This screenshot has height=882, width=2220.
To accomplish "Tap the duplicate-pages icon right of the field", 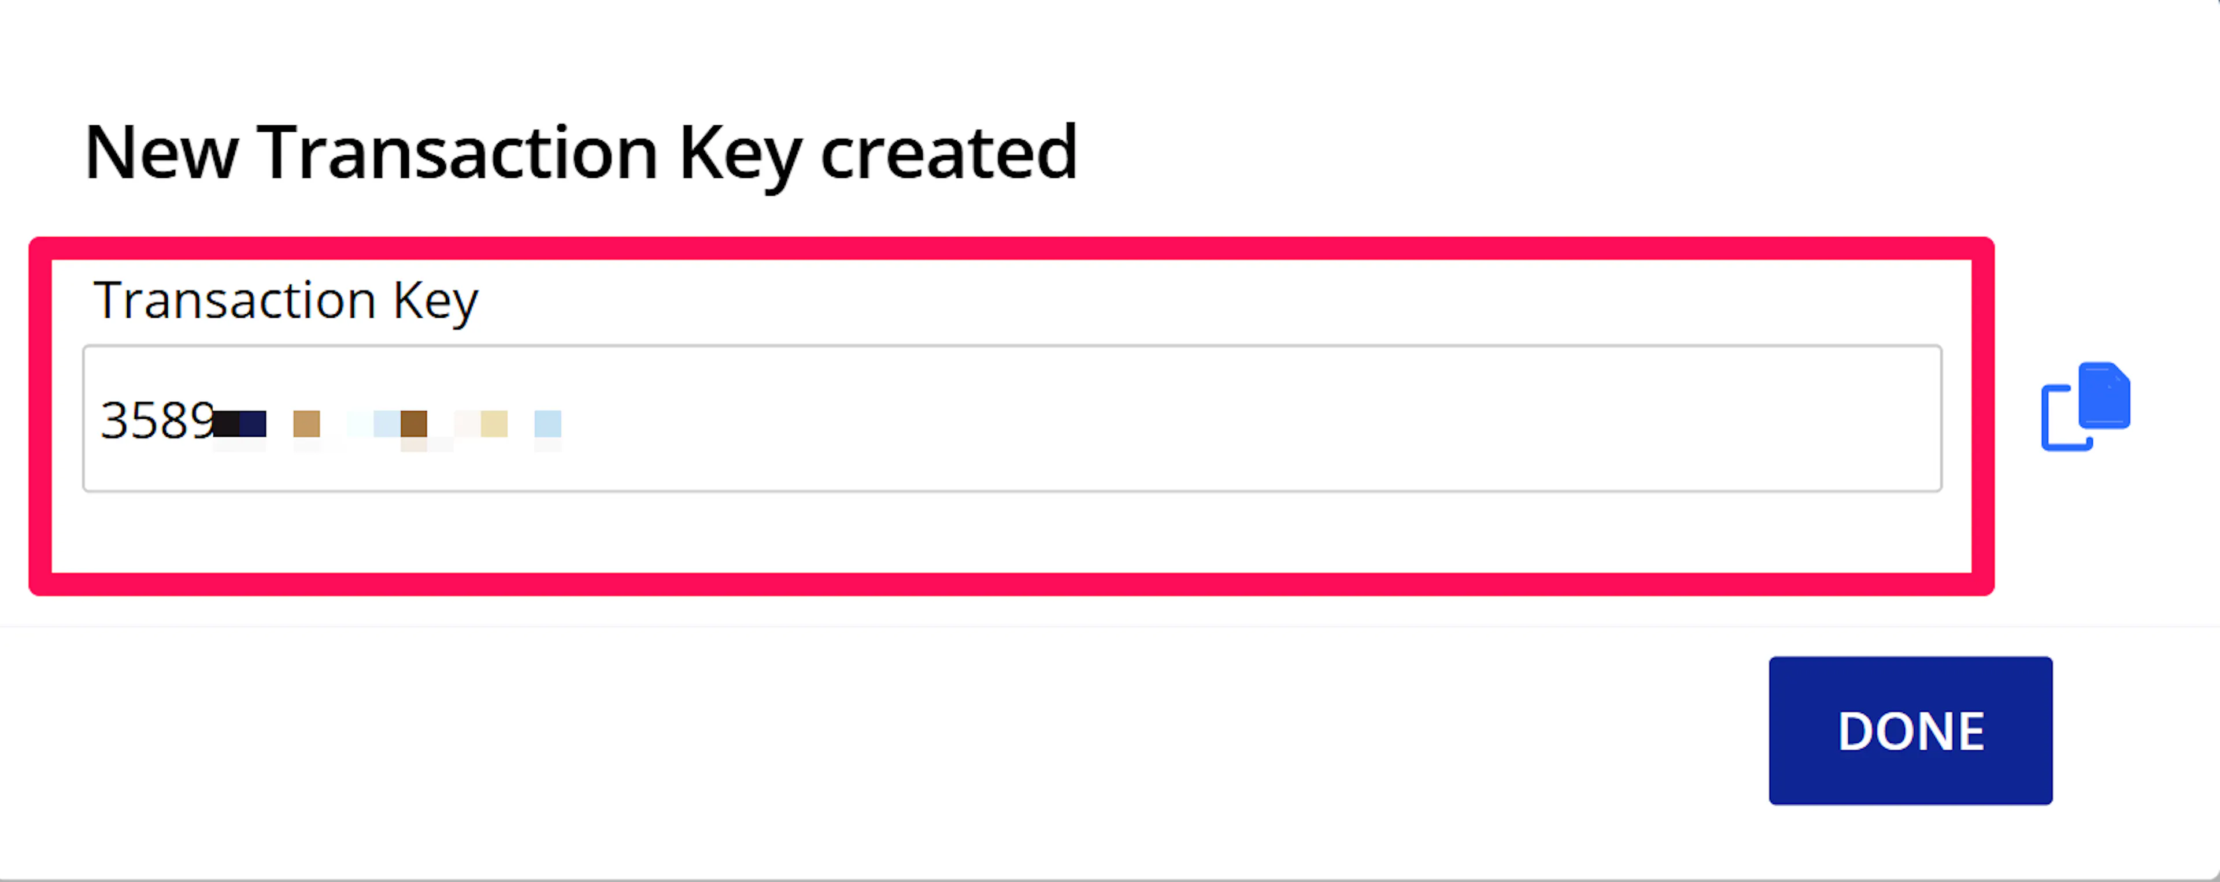I will tap(2085, 407).
